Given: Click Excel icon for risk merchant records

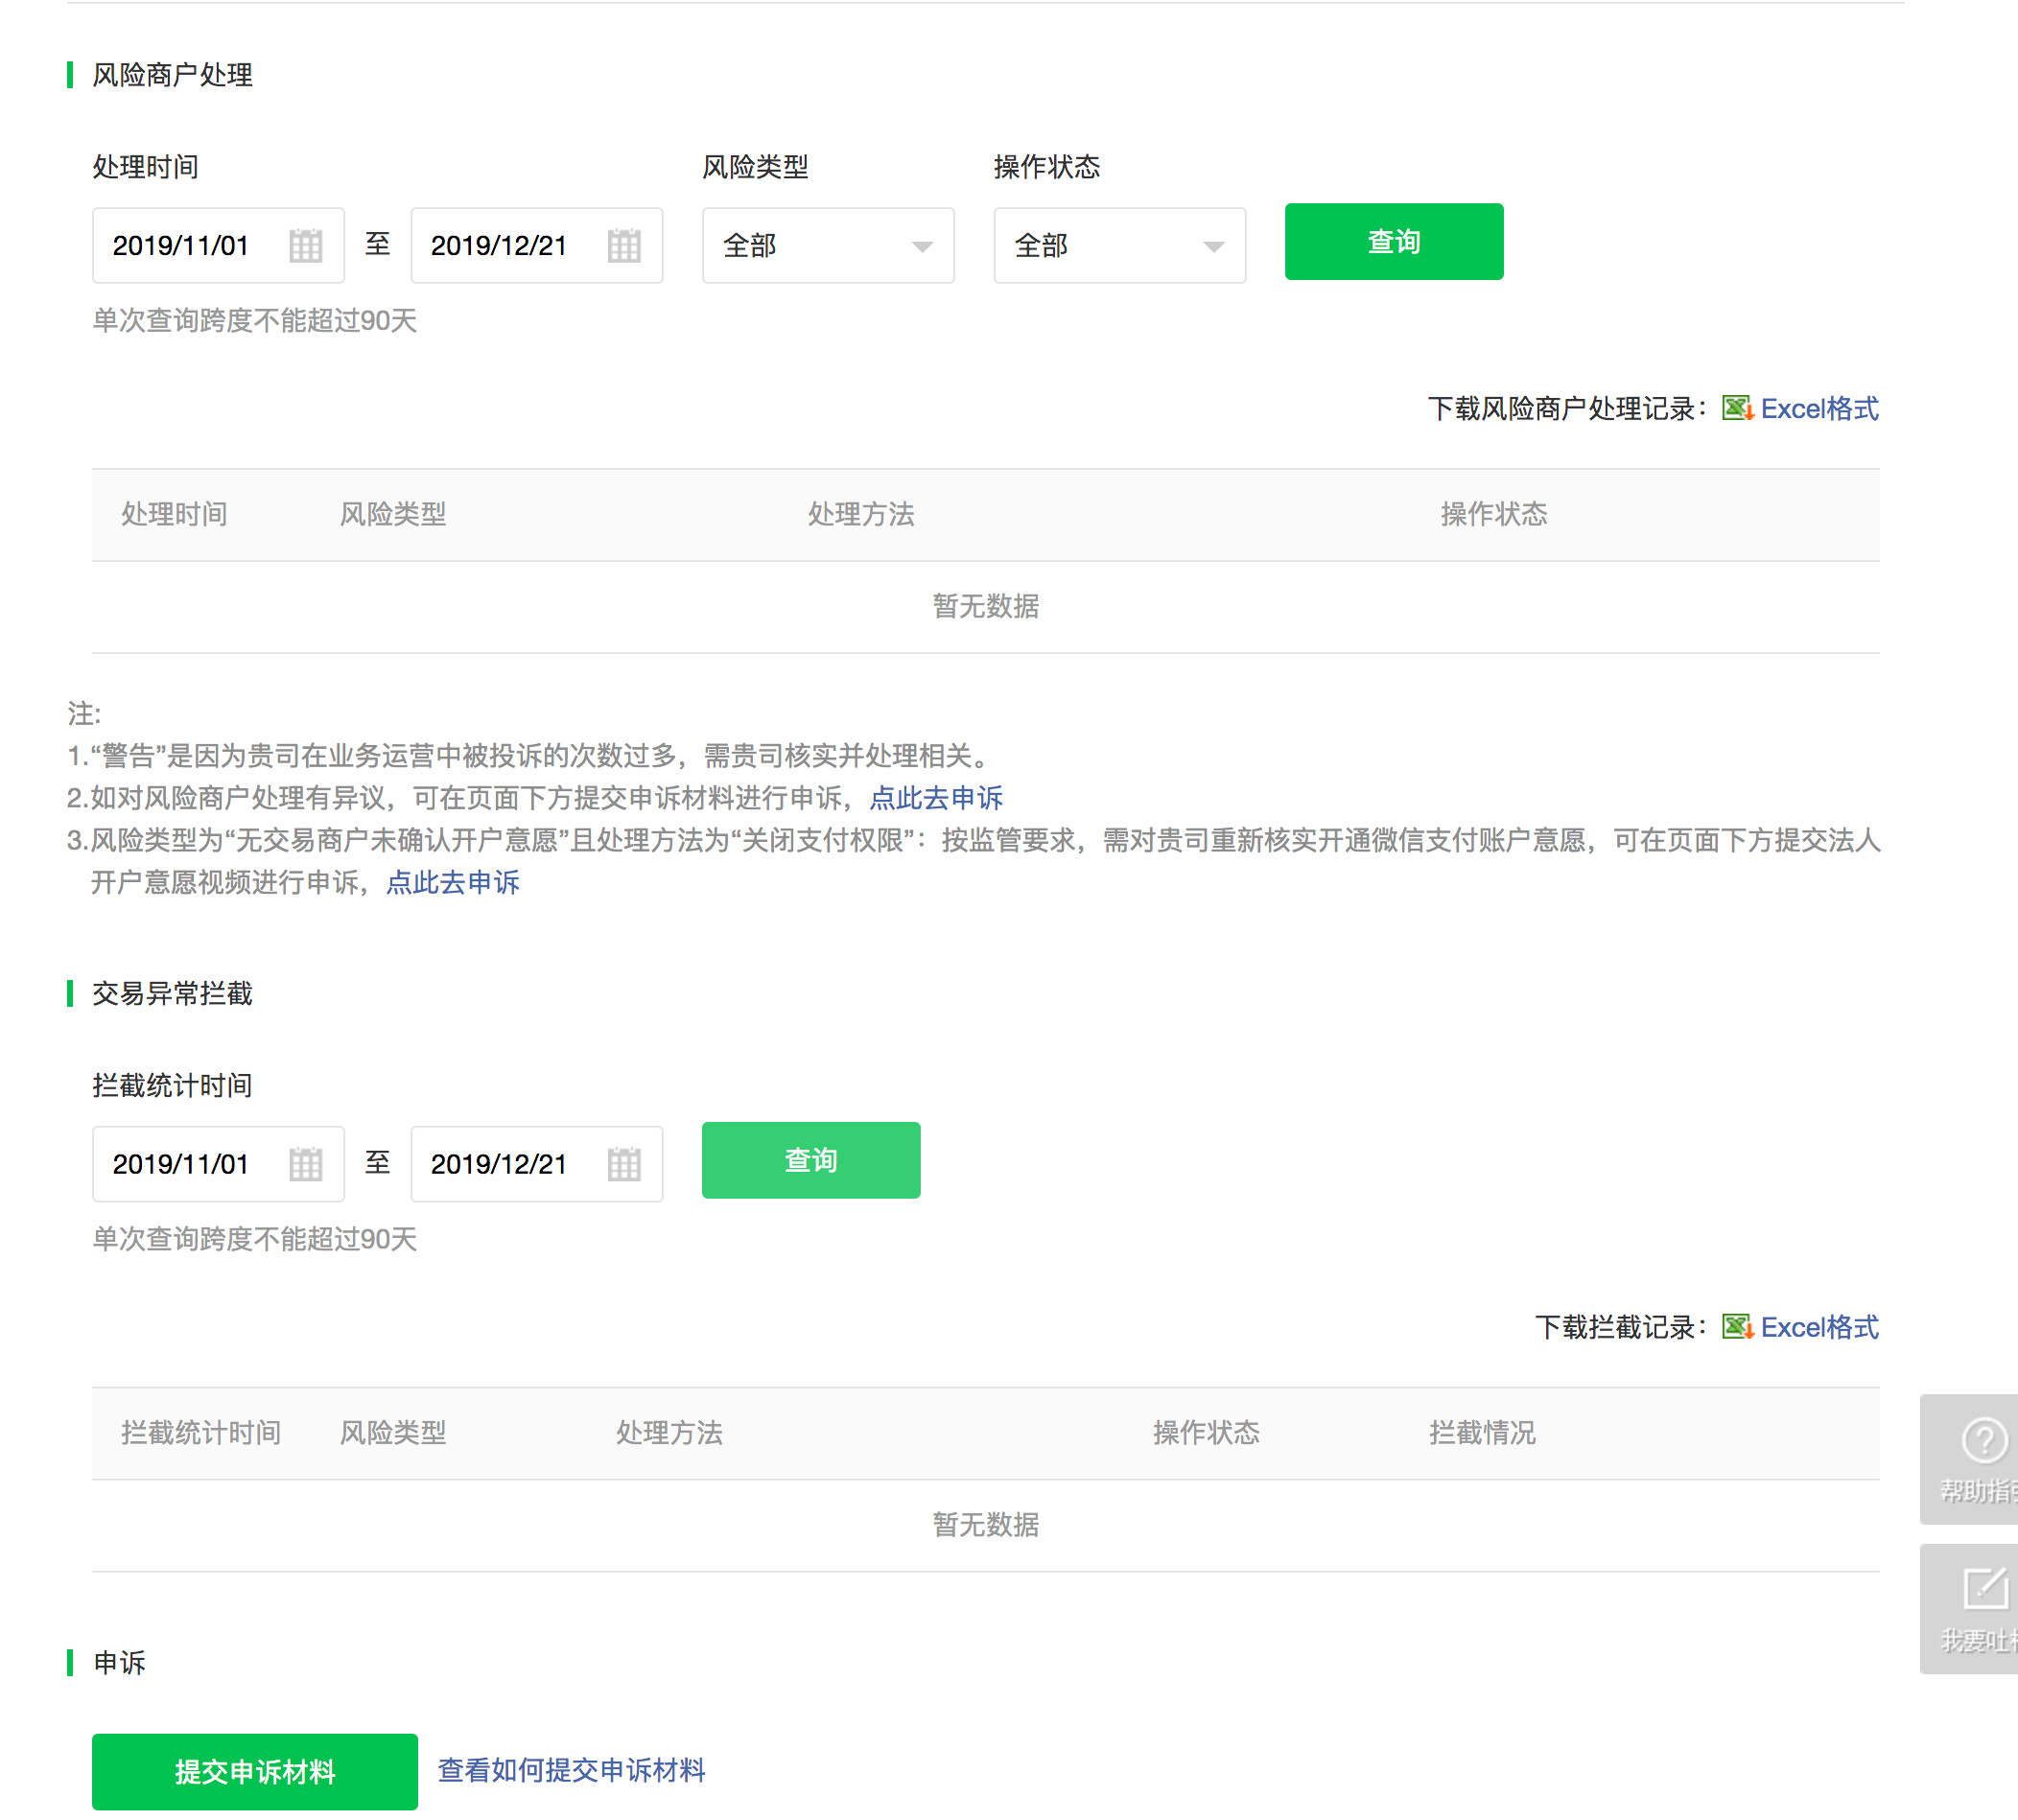Looking at the screenshot, I should point(1737,408).
